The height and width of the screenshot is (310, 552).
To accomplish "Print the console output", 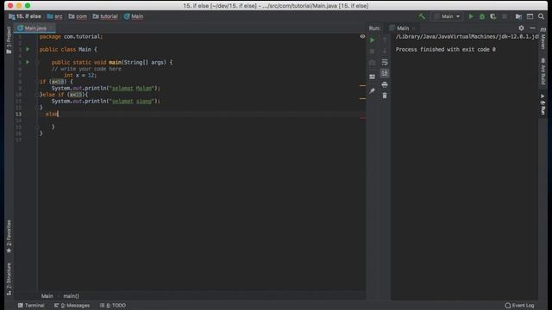I will coord(385,84).
